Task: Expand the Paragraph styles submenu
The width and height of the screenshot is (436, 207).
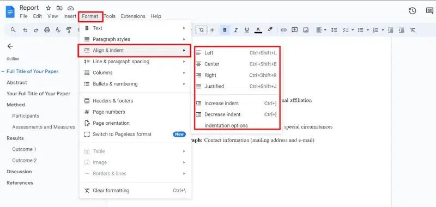Action: click(135, 39)
